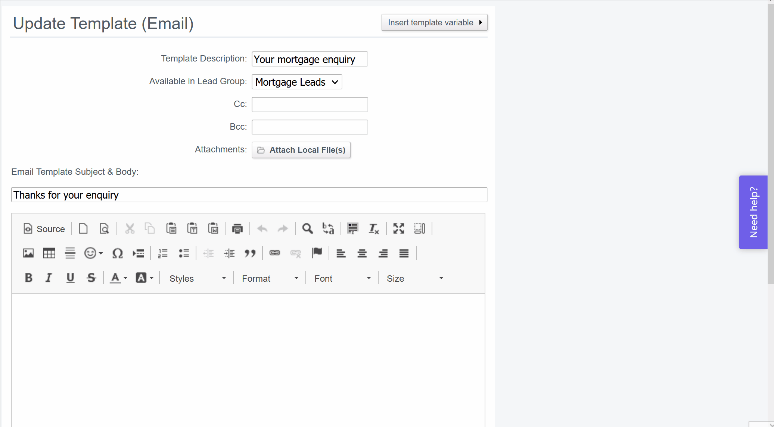The height and width of the screenshot is (427, 774).
Task: Center align text
Action: pos(362,253)
